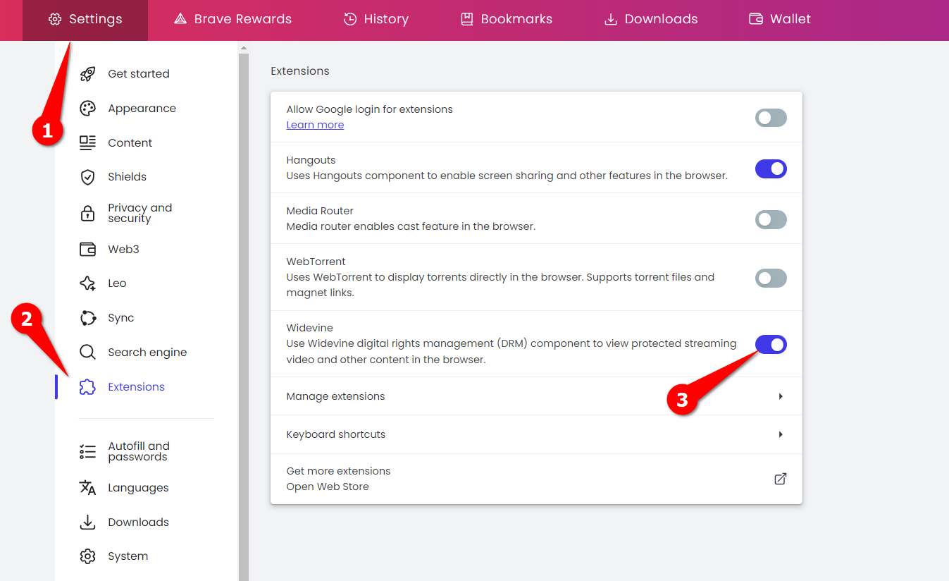
Task: Select Get started in sidebar
Action: click(x=139, y=74)
